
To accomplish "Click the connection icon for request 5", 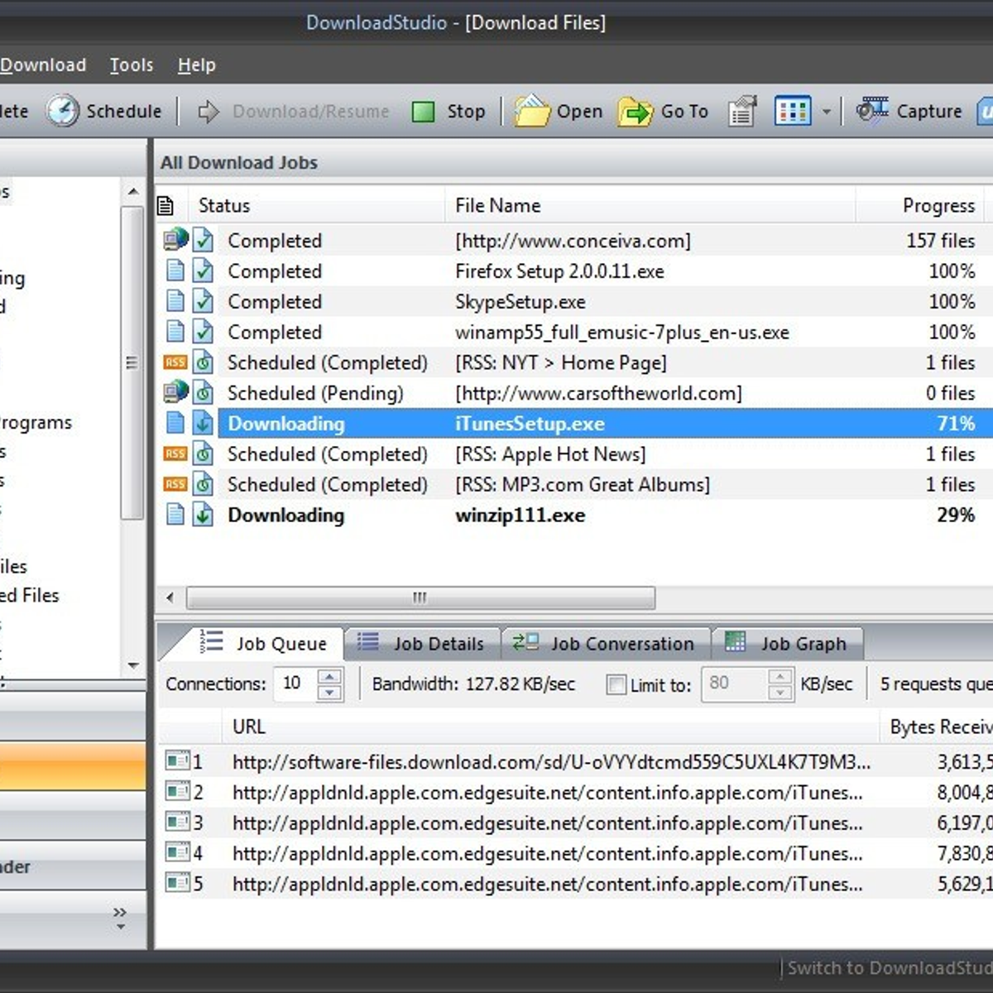I will (x=177, y=882).
